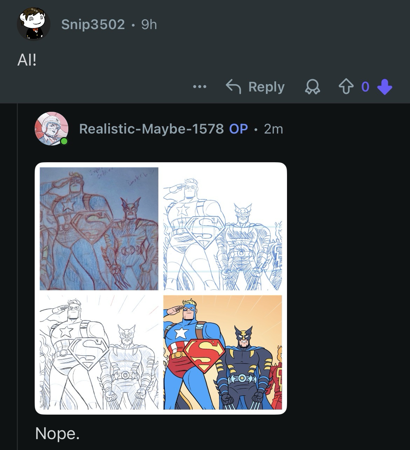Screen dimensions: 410x450
Task: Tap the Realistic-Maybe-1578 username
Action: (151, 129)
